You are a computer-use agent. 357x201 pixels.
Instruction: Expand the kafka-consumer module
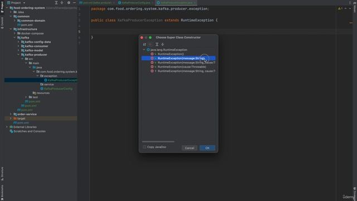(x=18, y=46)
